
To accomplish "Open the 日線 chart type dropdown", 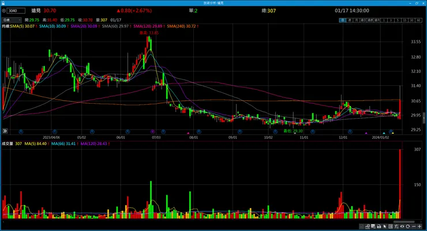I will (12, 20).
